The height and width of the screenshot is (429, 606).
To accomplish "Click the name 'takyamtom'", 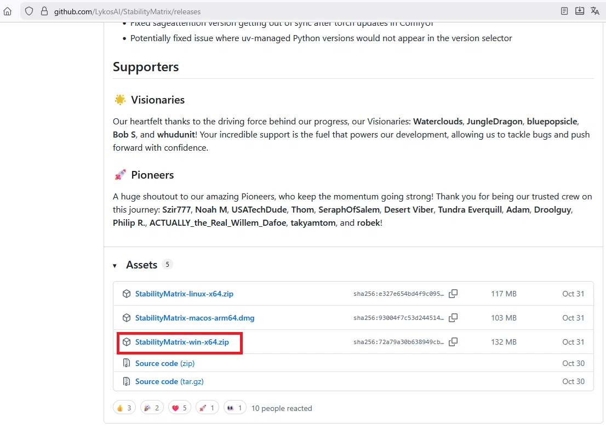I will pyautogui.click(x=313, y=222).
